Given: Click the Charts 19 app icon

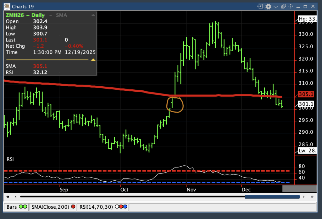Looking at the screenshot, I should tap(6, 6).
